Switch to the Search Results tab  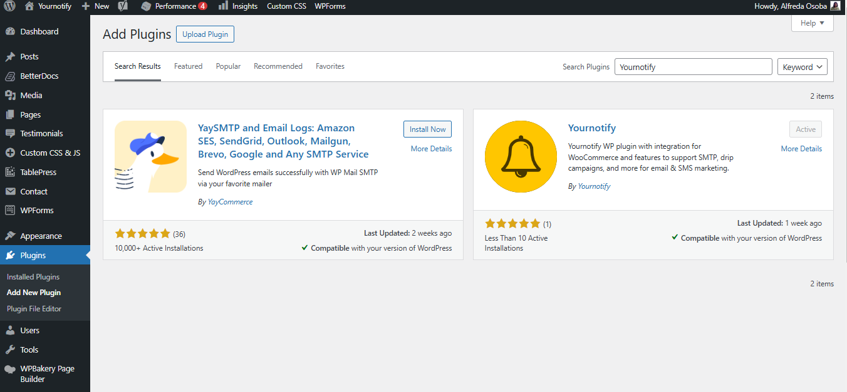[138, 66]
